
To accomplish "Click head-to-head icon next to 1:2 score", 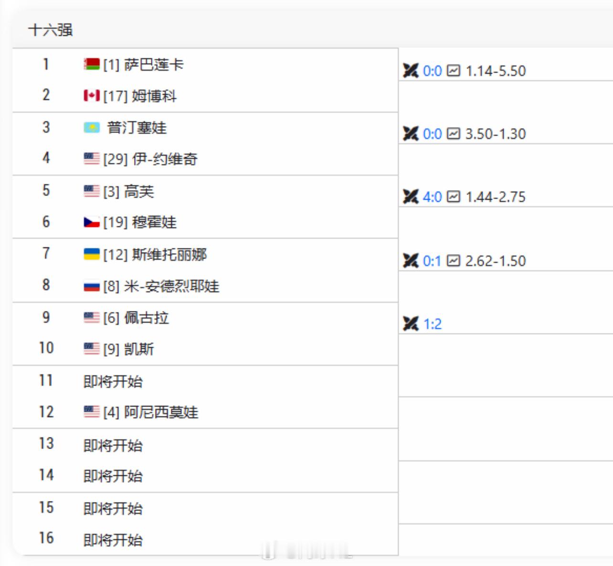I will [410, 324].
